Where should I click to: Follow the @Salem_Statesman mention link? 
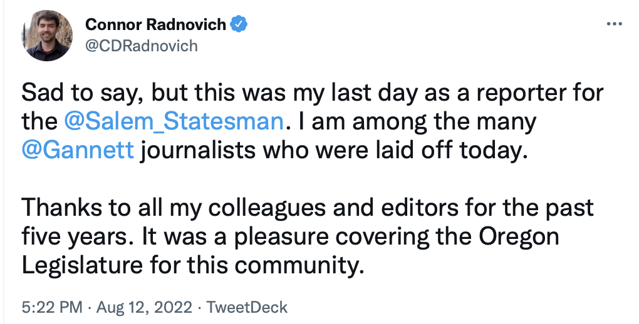pyautogui.click(x=173, y=121)
